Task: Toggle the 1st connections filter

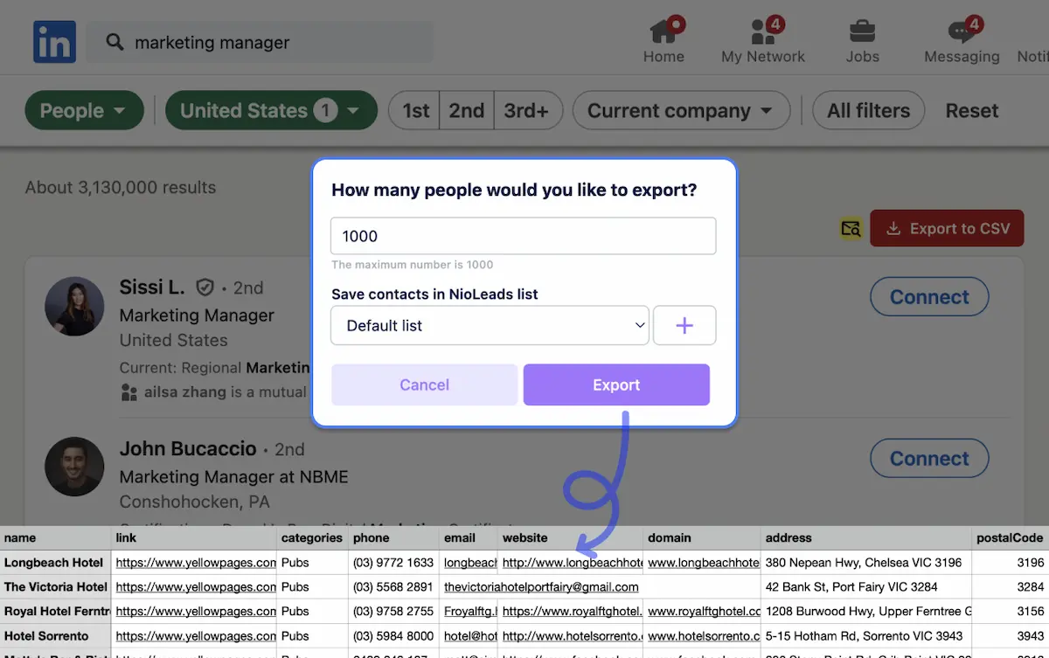Action: coord(415,110)
